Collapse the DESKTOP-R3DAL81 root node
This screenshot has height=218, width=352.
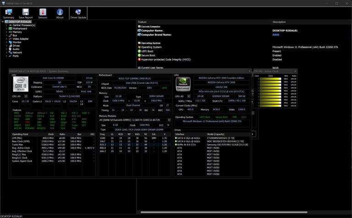click(2, 22)
